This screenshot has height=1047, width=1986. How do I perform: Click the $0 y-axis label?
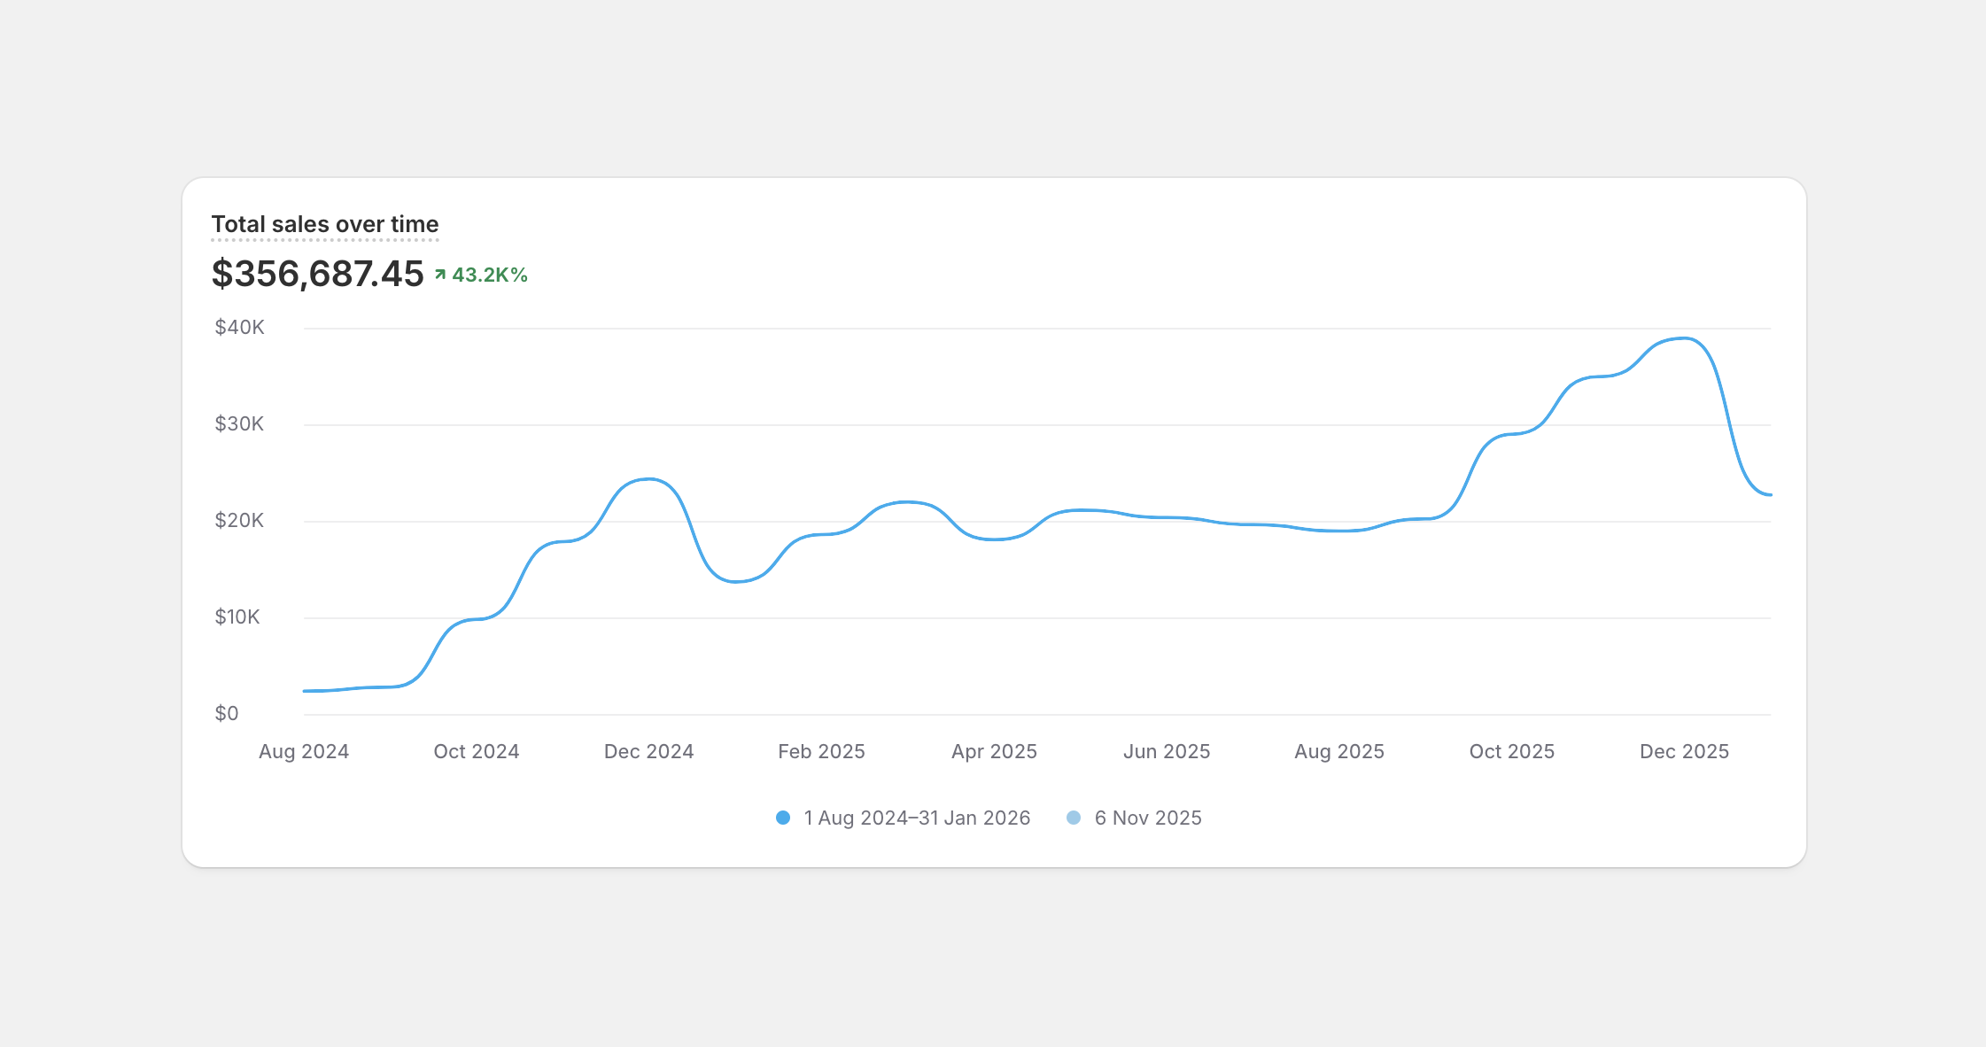(227, 713)
